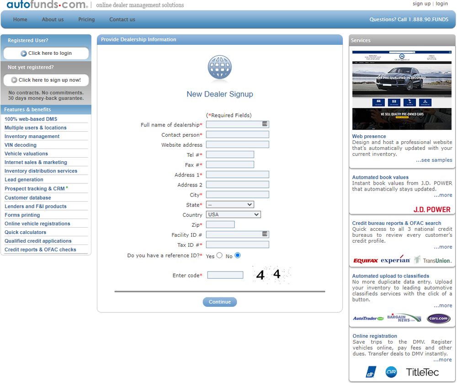Click the Fax # input field
The image size is (457, 383).
coord(230,165)
